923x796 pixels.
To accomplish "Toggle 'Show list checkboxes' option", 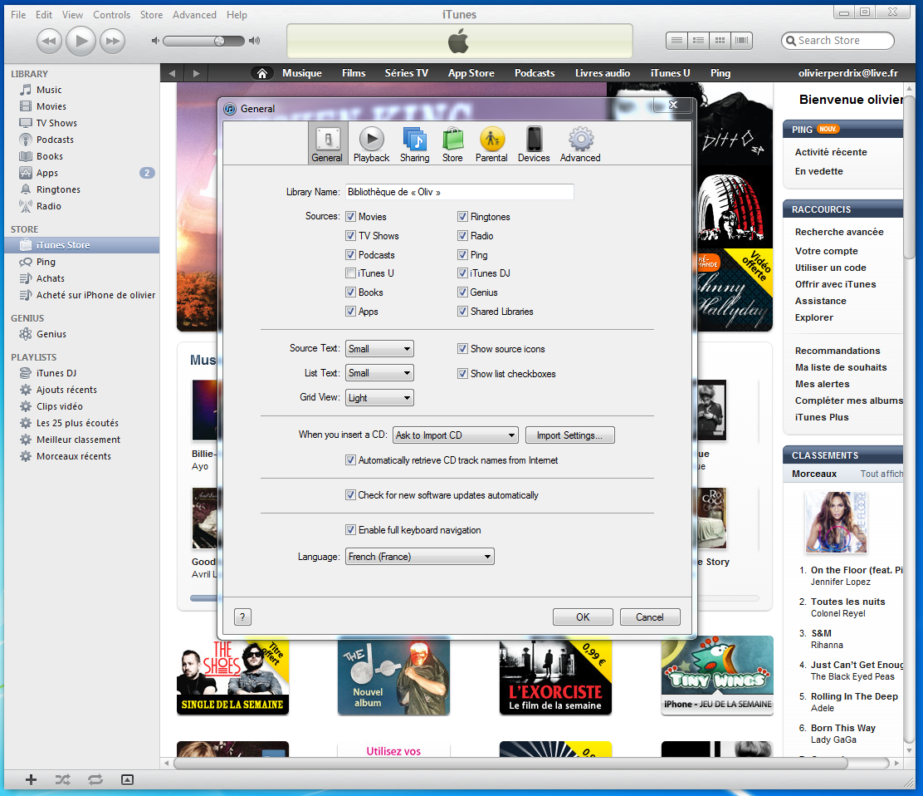I will (x=462, y=373).
